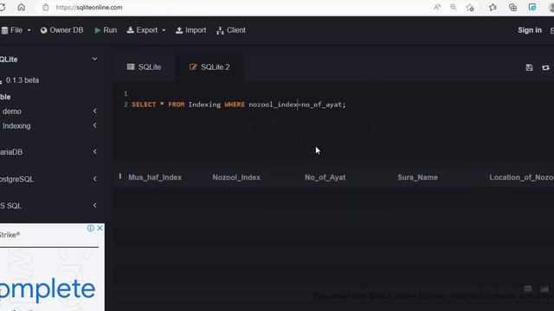Open the Client option
The image size is (554, 311).
(231, 30)
